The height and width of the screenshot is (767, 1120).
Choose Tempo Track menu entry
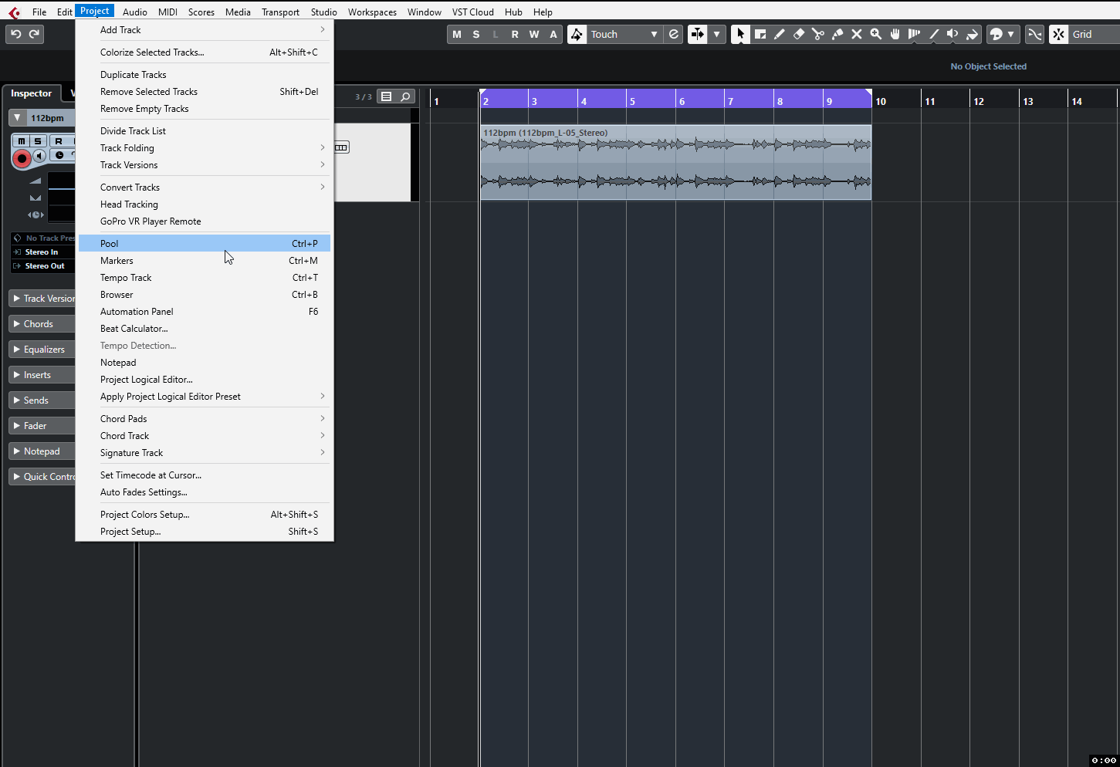click(205, 278)
